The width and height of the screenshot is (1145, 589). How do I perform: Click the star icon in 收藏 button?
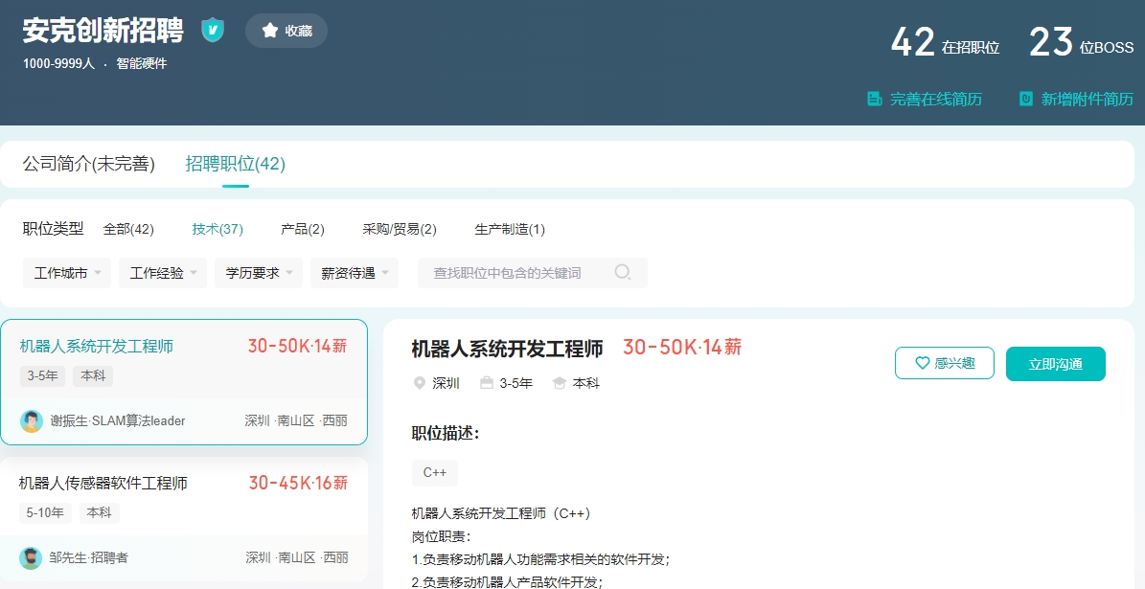pyautogui.click(x=270, y=30)
